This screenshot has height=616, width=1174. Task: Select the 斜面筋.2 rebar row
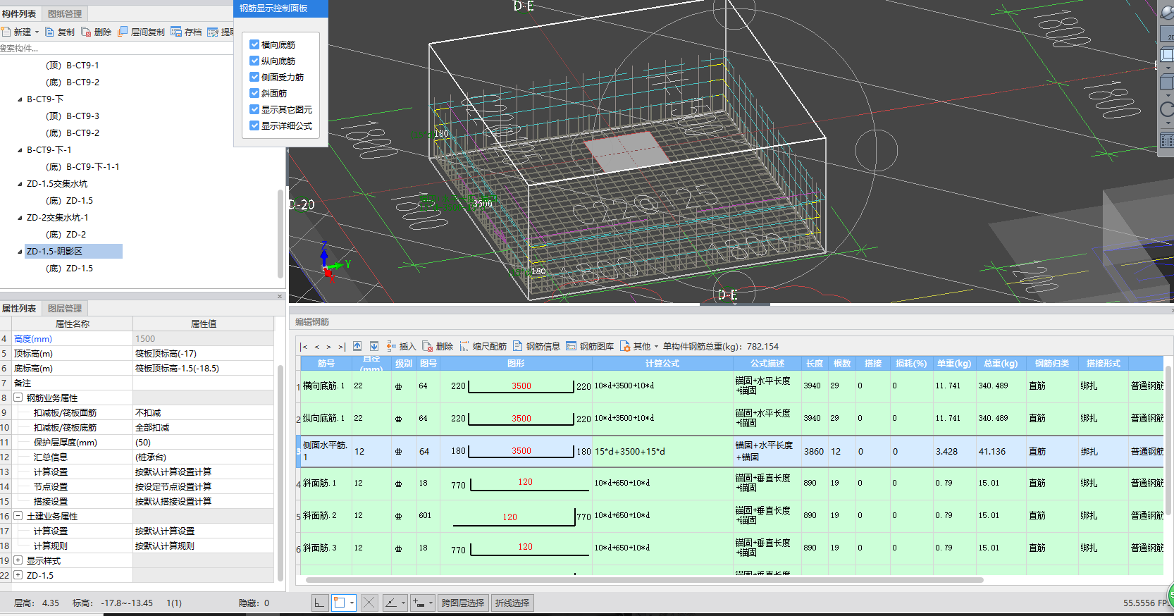click(729, 516)
